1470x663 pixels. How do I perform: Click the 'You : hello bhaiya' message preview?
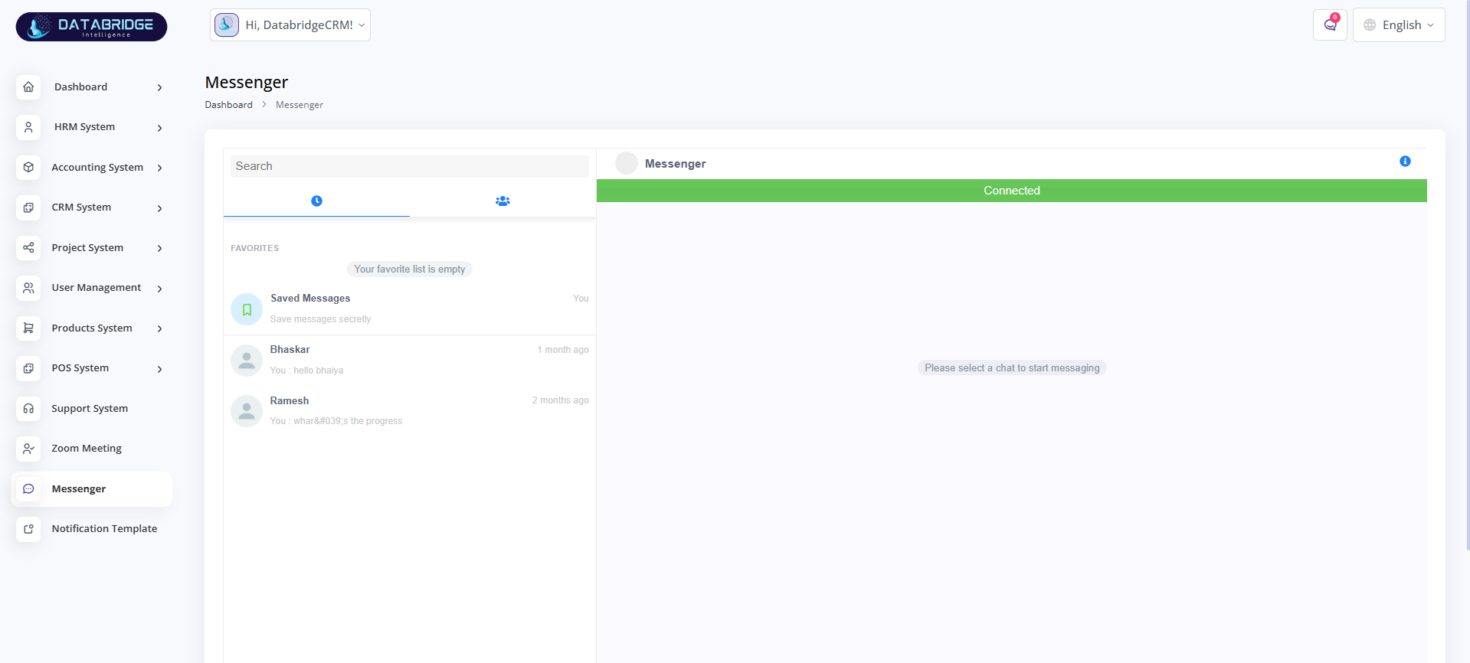pos(306,371)
